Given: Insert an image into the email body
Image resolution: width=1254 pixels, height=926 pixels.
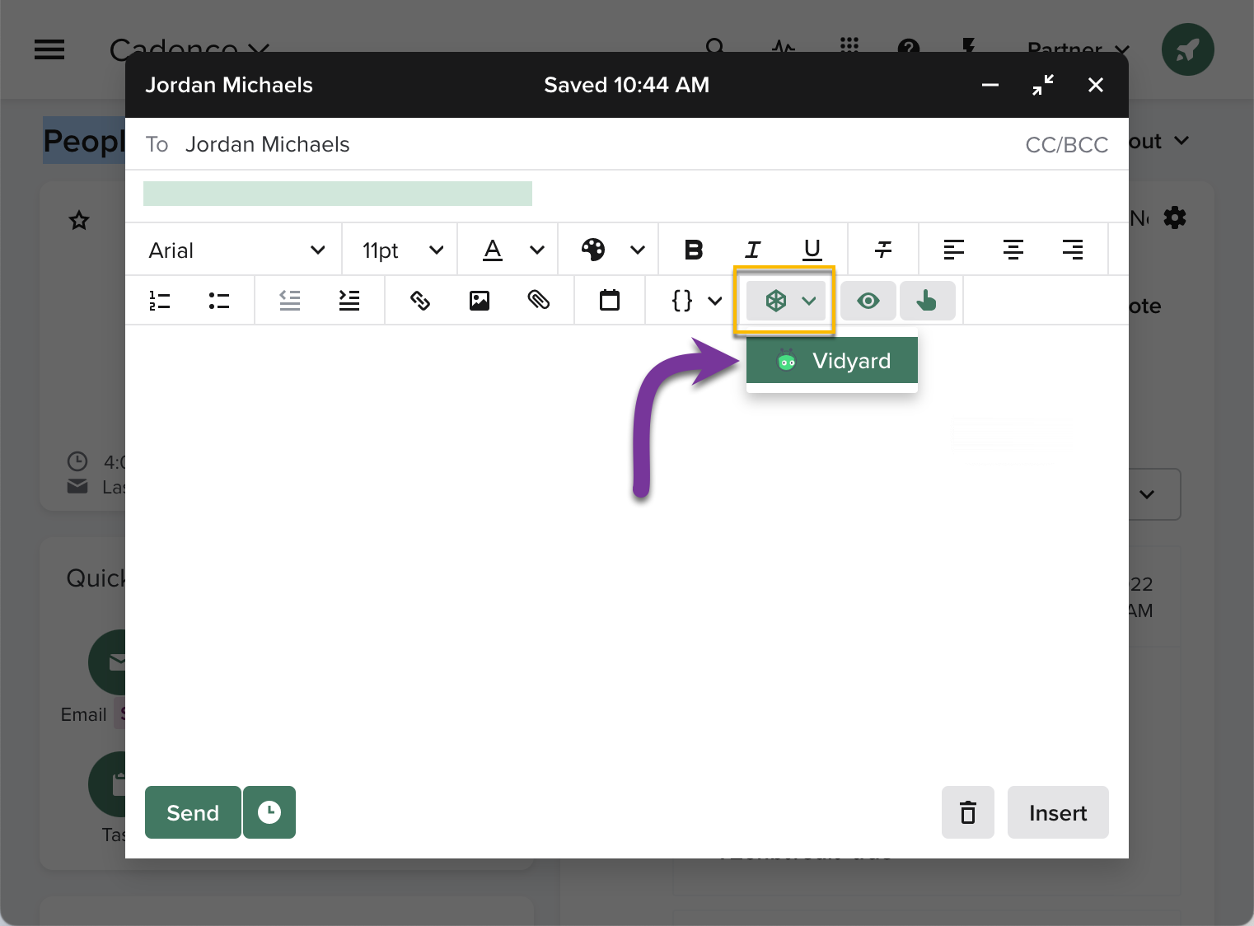Looking at the screenshot, I should point(479,300).
